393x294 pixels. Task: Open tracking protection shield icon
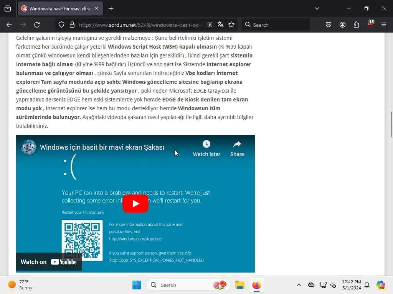61,25
